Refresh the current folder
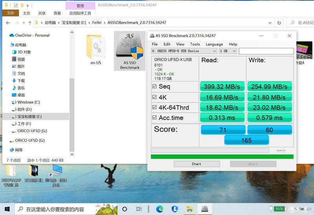The width and height of the screenshot is (314, 215). pos(279,23)
